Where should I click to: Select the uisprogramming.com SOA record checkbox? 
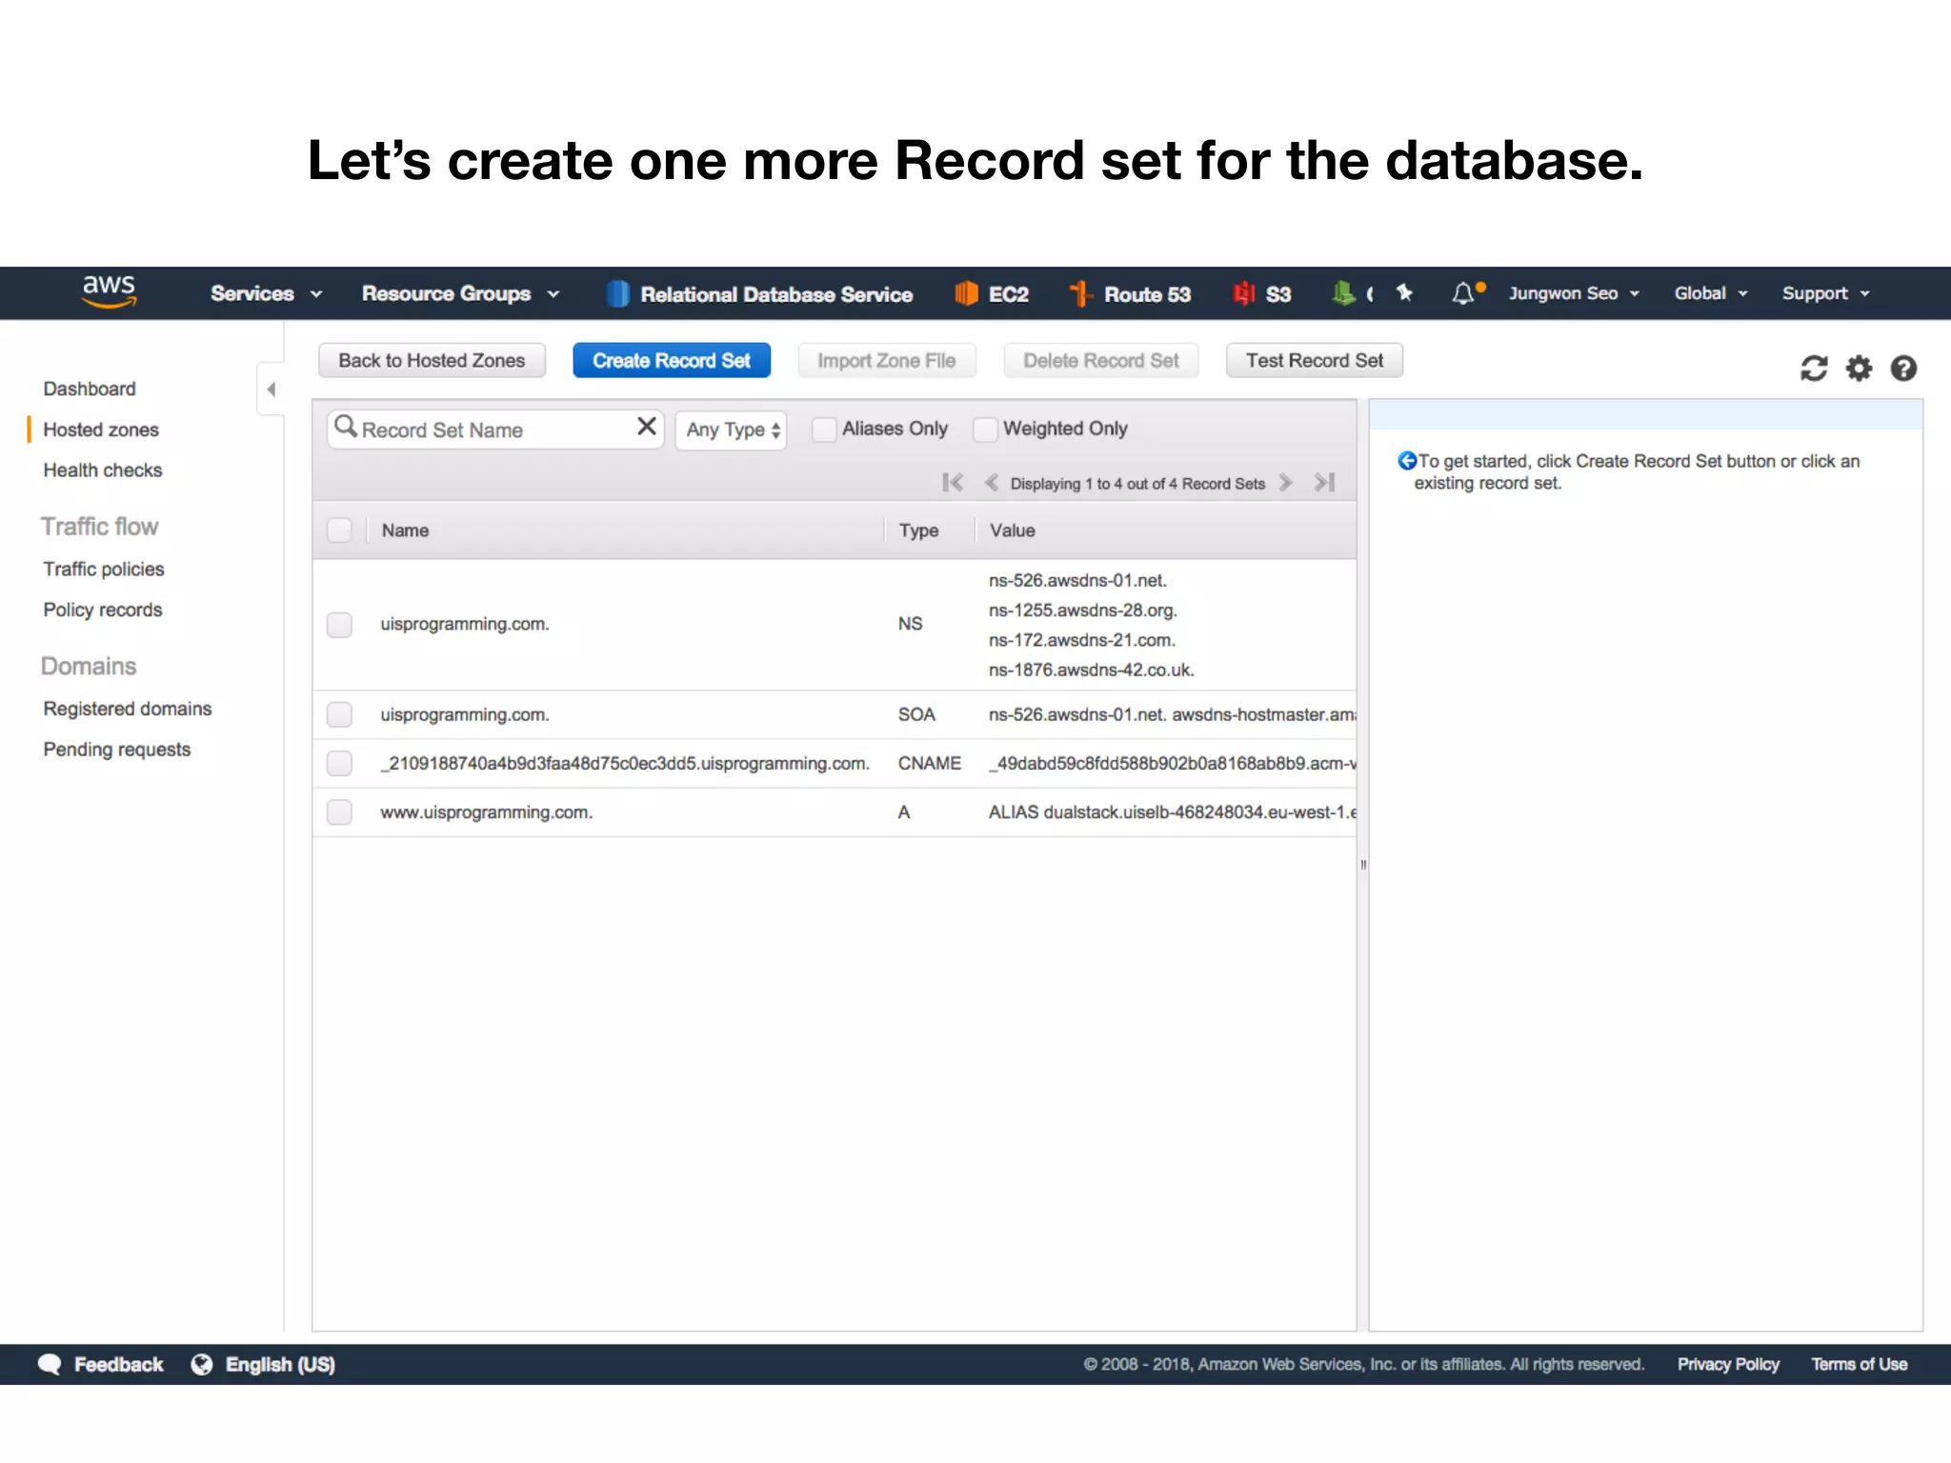[x=339, y=714]
